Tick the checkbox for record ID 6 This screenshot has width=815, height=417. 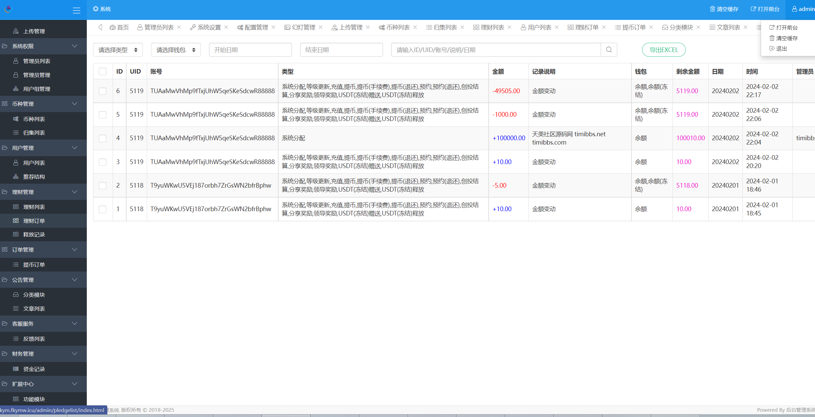(x=103, y=91)
